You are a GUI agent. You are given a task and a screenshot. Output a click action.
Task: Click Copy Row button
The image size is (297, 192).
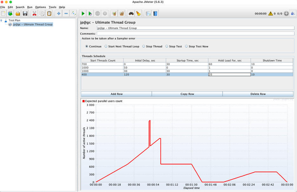pyautogui.click(x=187, y=94)
